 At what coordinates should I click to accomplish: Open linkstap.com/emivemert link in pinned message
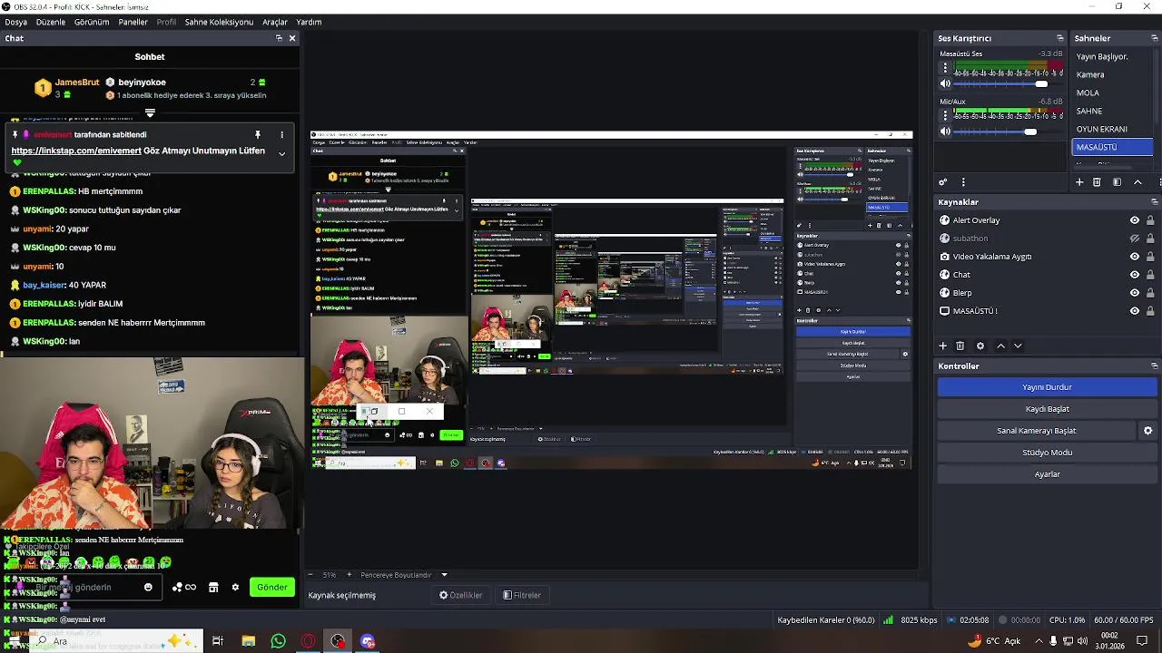click(77, 151)
